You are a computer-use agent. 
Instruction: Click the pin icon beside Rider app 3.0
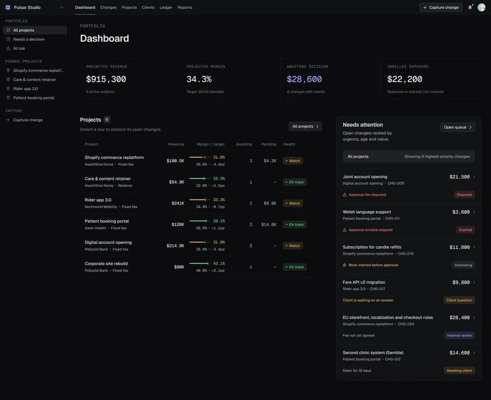click(8, 88)
